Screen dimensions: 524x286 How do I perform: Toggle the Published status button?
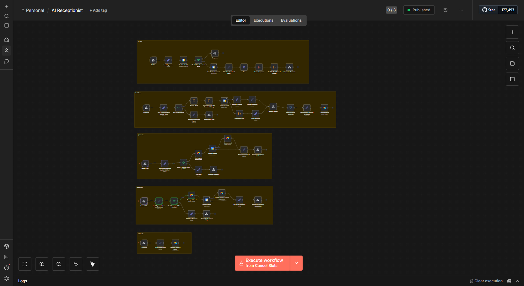point(419,10)
